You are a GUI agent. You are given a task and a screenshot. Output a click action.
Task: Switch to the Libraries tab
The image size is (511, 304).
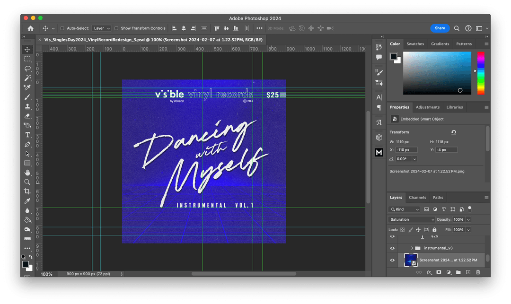[x=454, y=107]
